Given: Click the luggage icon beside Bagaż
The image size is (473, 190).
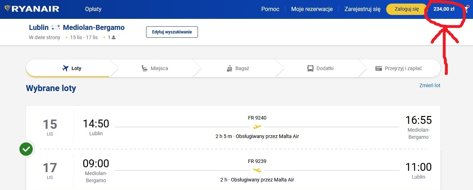Looking at the screenshot, I should click(229, 68).
